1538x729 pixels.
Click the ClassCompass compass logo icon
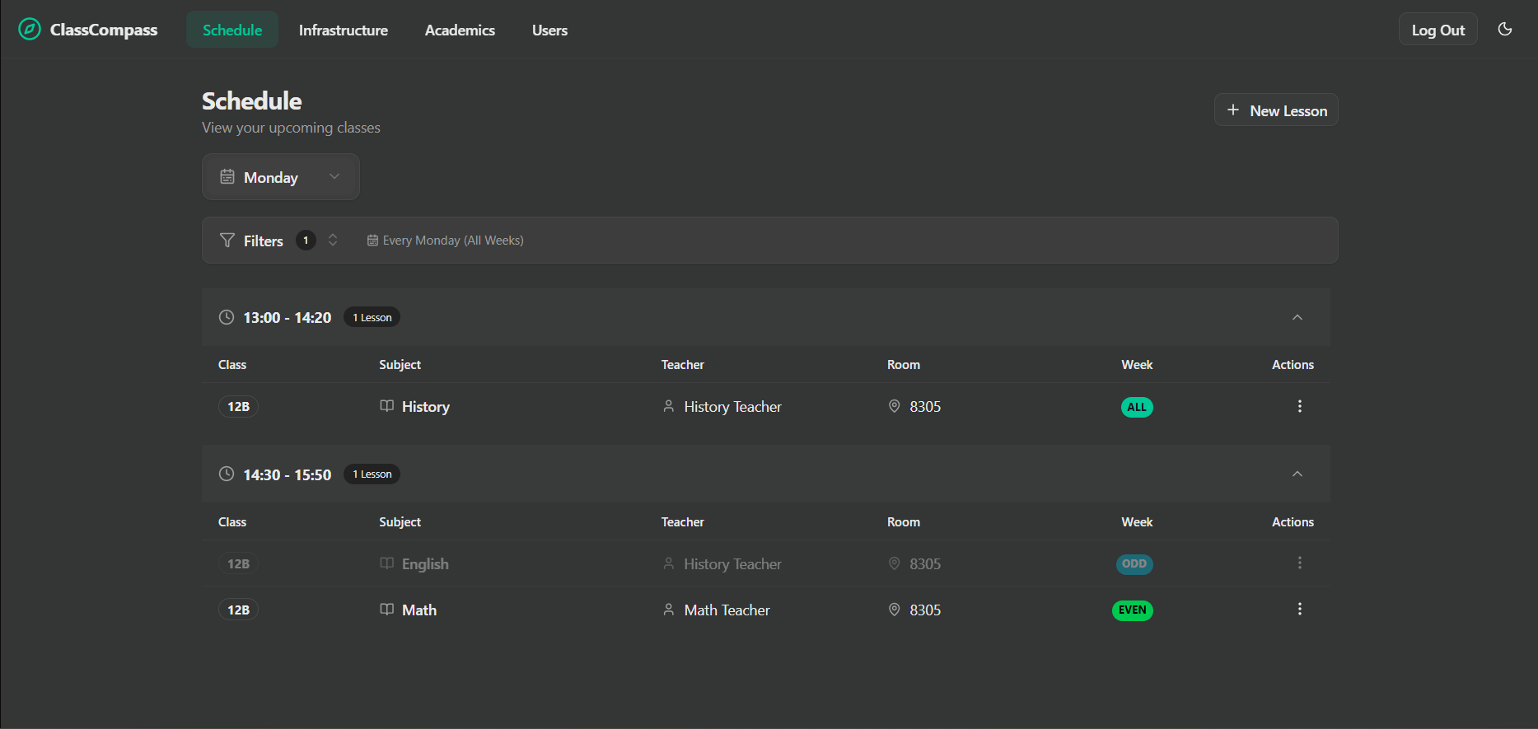pyautogui.click(x=30, y=30)
